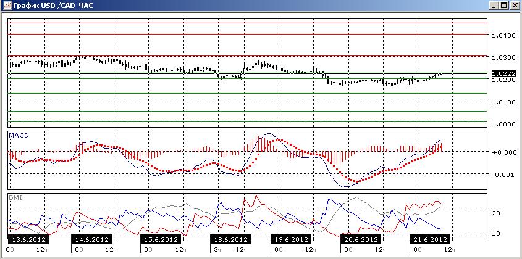The height and width of the screenshot is (259, 522).
Task: Close the USD/CAD chart window
Action: 515,6
